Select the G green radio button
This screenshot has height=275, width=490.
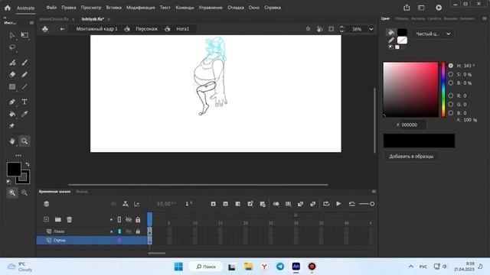[451, 104]
